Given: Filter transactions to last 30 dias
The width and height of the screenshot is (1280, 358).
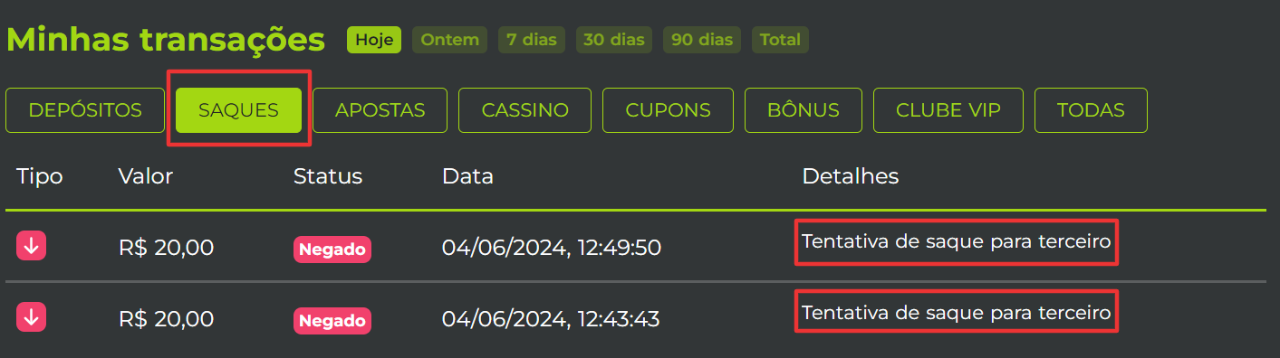Looking at the screenshot, I should (x=614, y=40).
